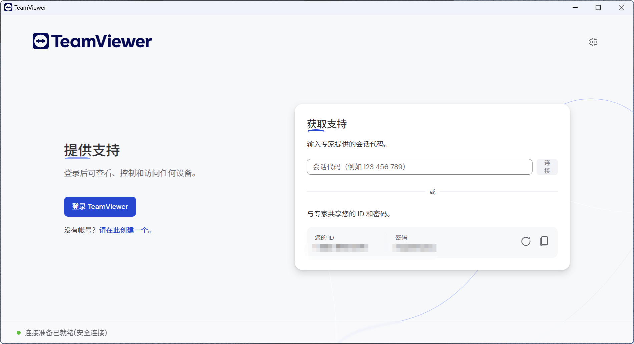Click the small TeamViewer title bar icon
634x344 pixels.
pyautogui.click(x=8, y=7)
